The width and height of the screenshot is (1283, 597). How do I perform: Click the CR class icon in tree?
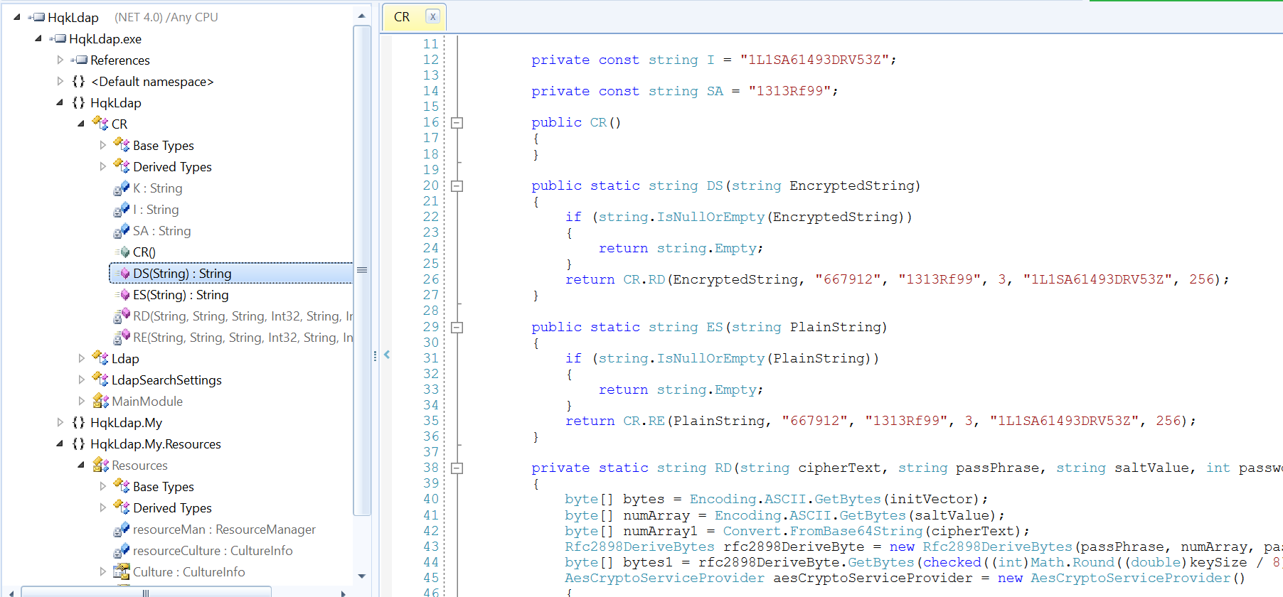click(100, 124)
